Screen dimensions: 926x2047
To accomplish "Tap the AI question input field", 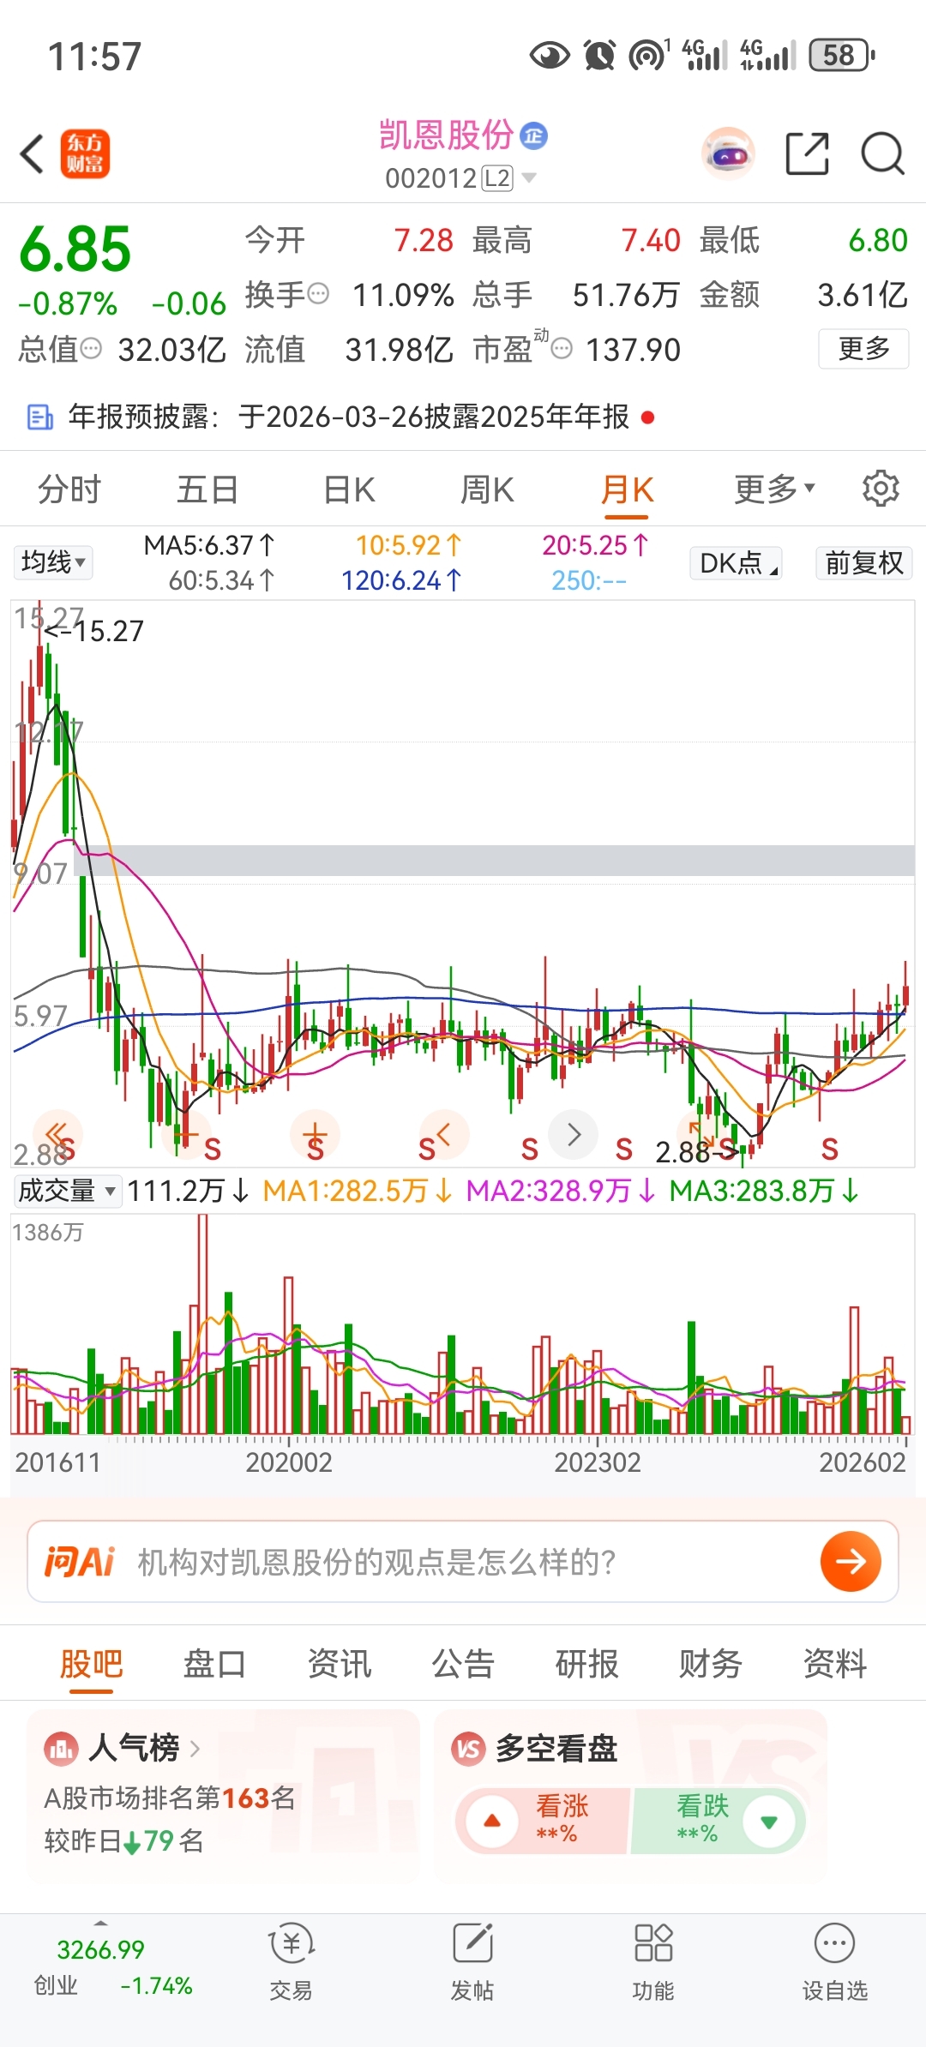I will (x=463, y=1562).
